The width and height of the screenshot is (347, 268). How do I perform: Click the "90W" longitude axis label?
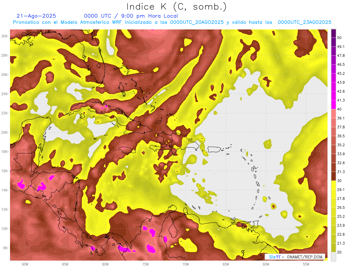pyautogui.click(x=25, y=264)
